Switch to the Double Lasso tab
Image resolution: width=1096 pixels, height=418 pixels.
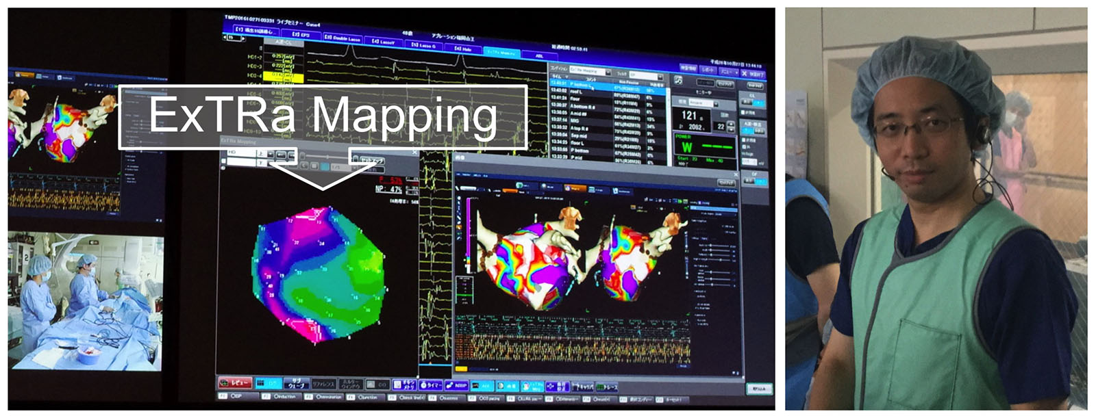click(x=342, y=39)
